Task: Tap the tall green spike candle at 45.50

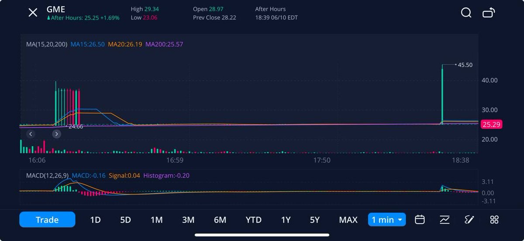Action: 442,94
